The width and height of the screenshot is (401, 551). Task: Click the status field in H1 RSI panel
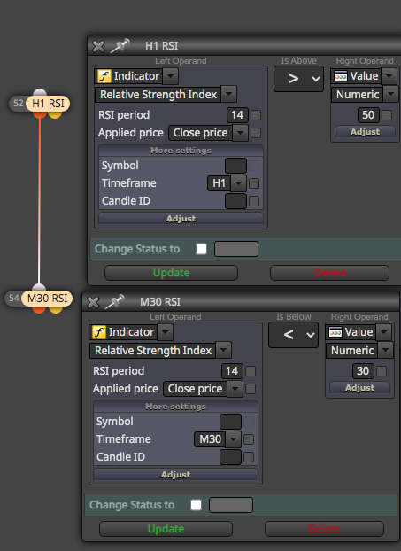[x=236, y=249]
